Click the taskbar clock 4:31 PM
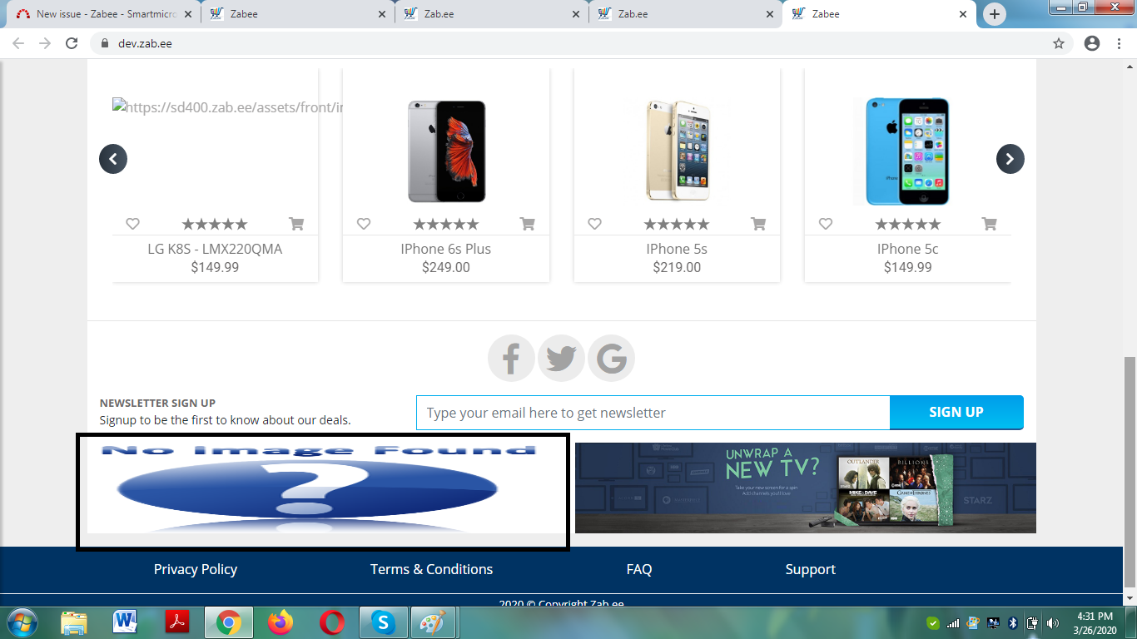The width and height of the screenshot is (1137, 639). click(x=1095, y=617)
